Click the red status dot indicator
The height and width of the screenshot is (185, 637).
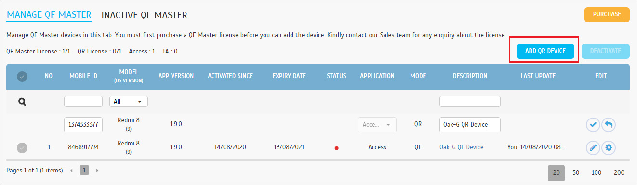pyautogui.click(x=336, y=148)
